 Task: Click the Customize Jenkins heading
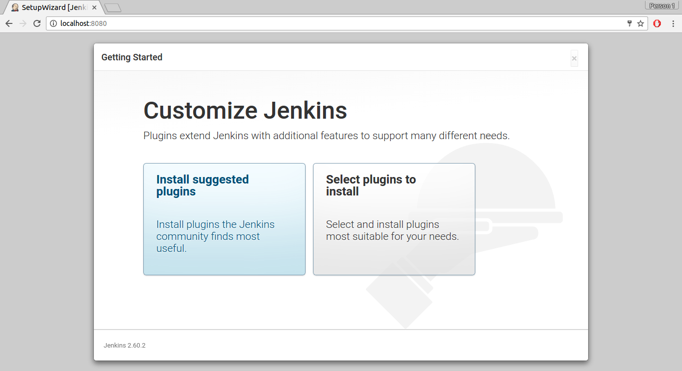point(245,110)
